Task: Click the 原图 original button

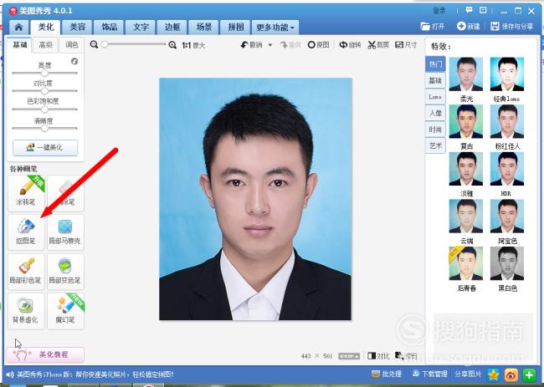Action: pos(319,44)
